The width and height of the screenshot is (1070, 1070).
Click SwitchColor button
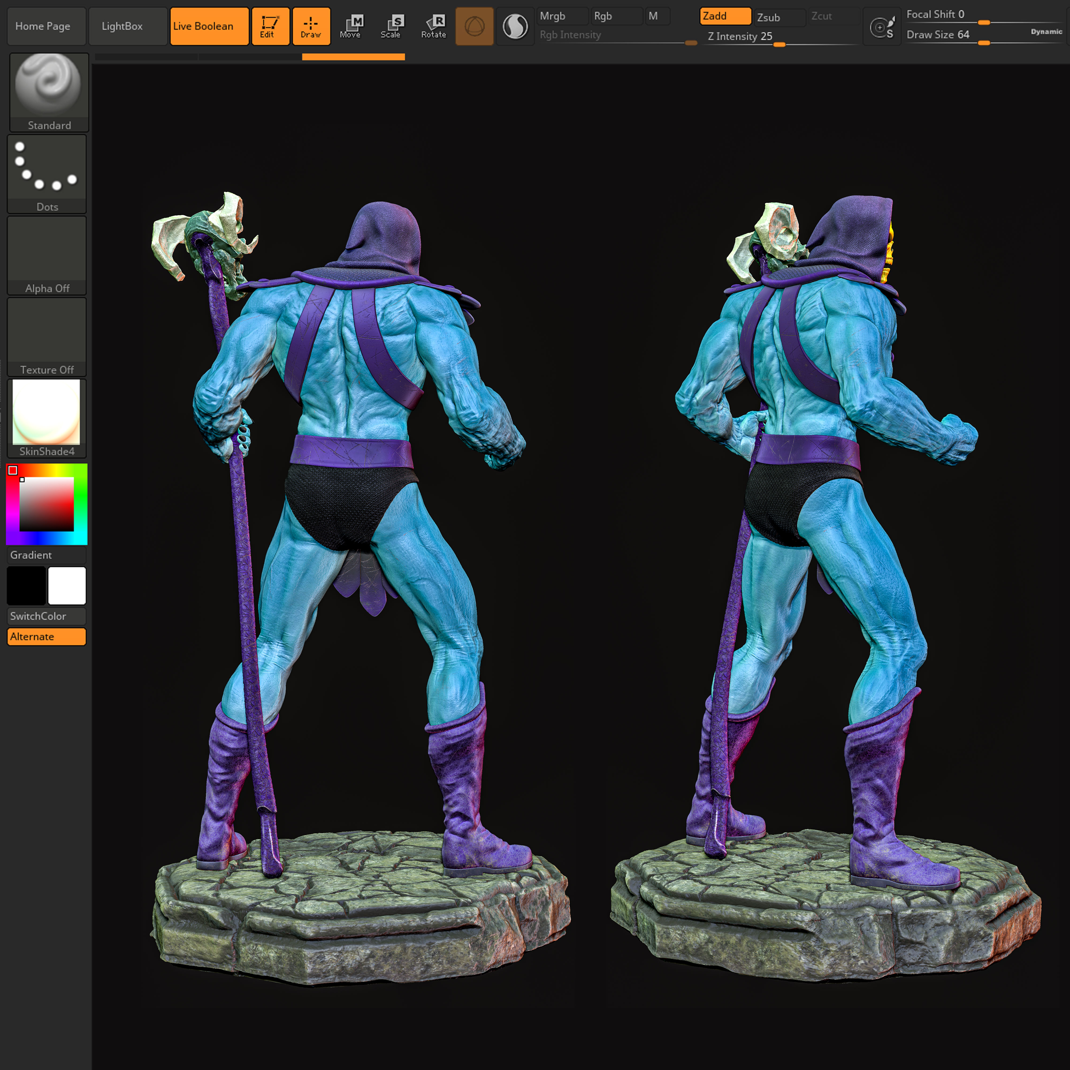click(x=47, y=616)
